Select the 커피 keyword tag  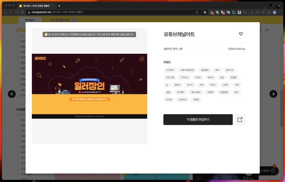(x=201, y=85)
